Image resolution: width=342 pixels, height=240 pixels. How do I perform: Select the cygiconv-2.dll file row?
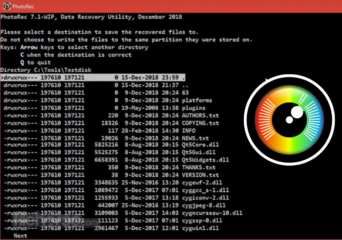pyautogui.click(x=116, y=198)
